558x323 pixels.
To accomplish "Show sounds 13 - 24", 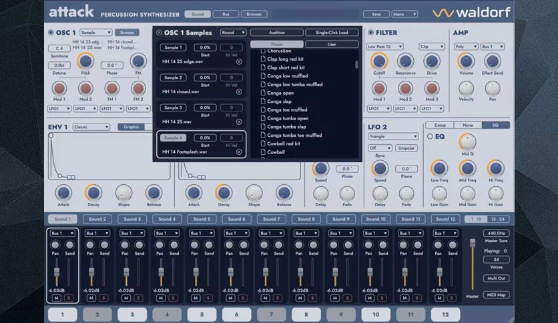I will 497,219.
